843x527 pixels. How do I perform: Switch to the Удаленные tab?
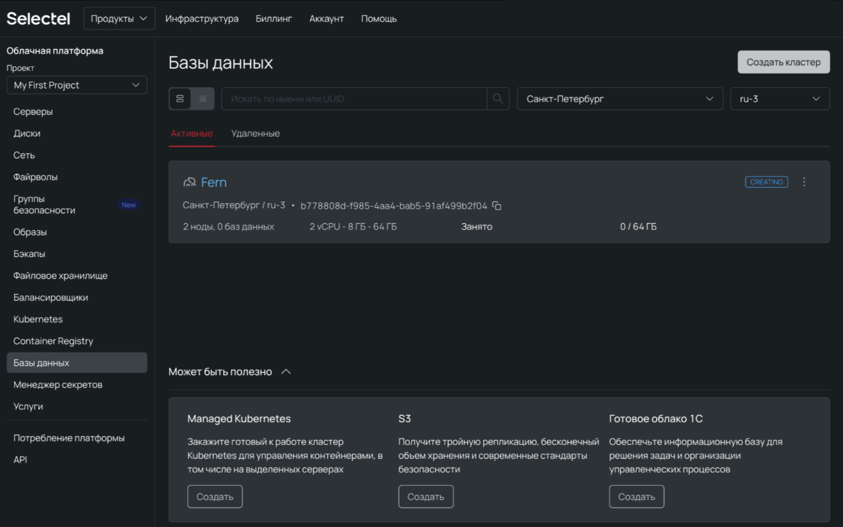(255, 134)
